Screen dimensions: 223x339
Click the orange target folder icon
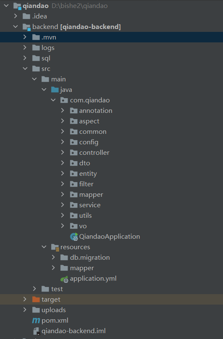pyautogui.click(x=36, y=300)
